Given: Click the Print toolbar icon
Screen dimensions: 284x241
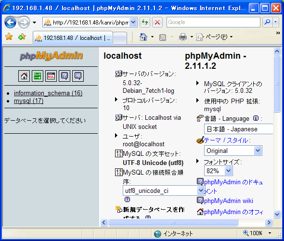Looking at the screenshot, I should click(183, 37).
